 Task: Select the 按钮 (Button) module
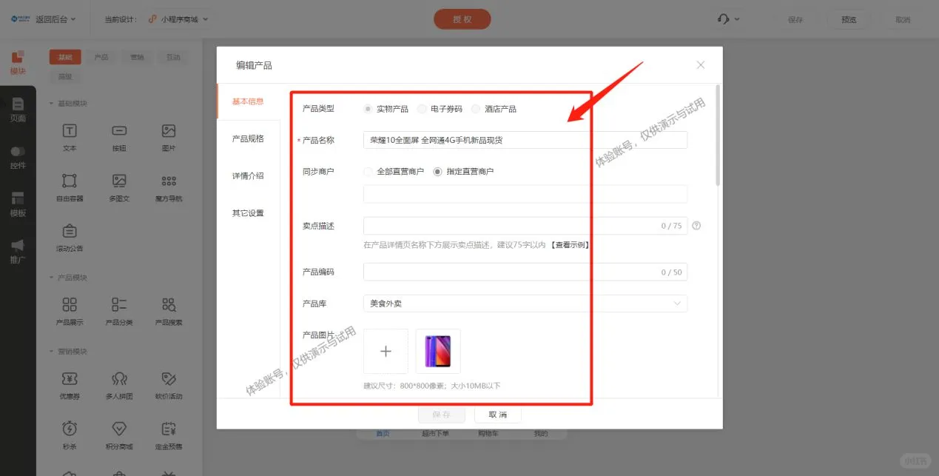point(118,137)
